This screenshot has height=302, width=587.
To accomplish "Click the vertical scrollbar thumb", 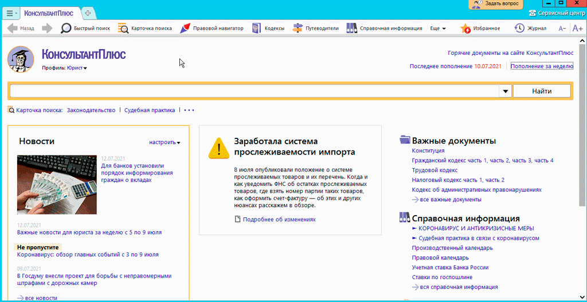I will (x=583, y=125).
